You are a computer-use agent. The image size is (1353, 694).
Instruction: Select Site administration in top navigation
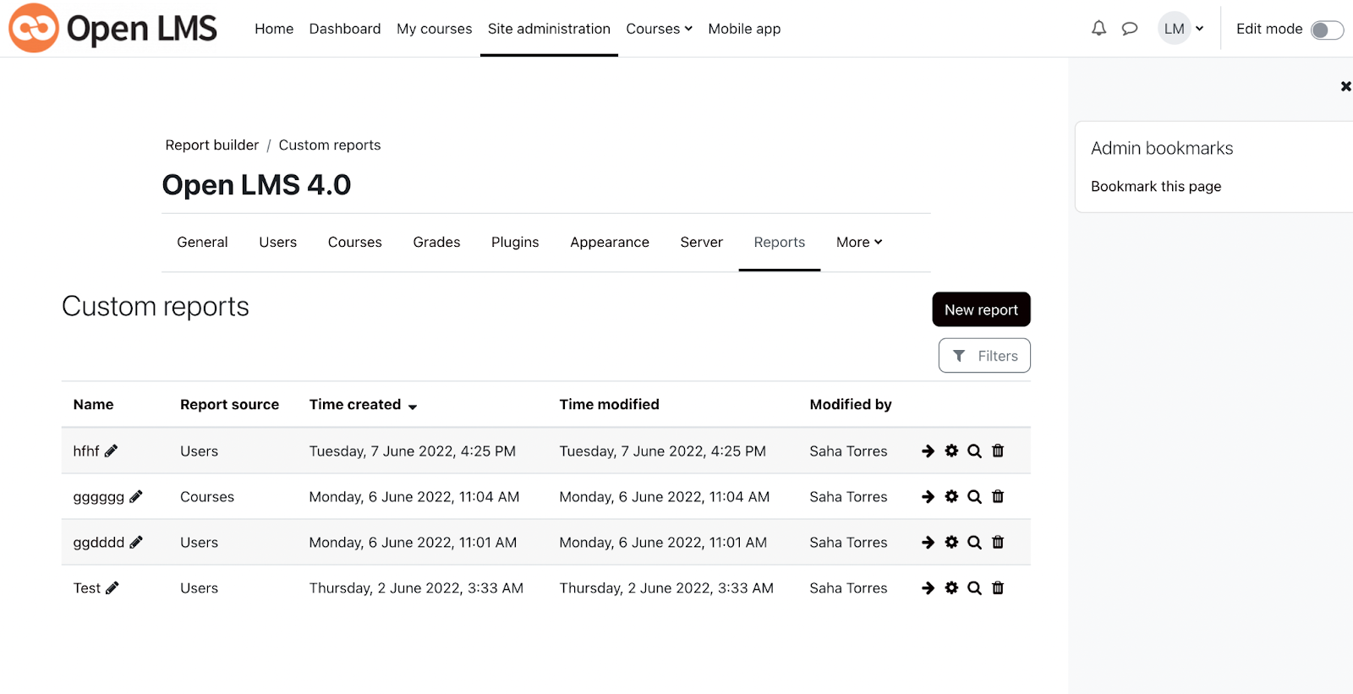549,29
